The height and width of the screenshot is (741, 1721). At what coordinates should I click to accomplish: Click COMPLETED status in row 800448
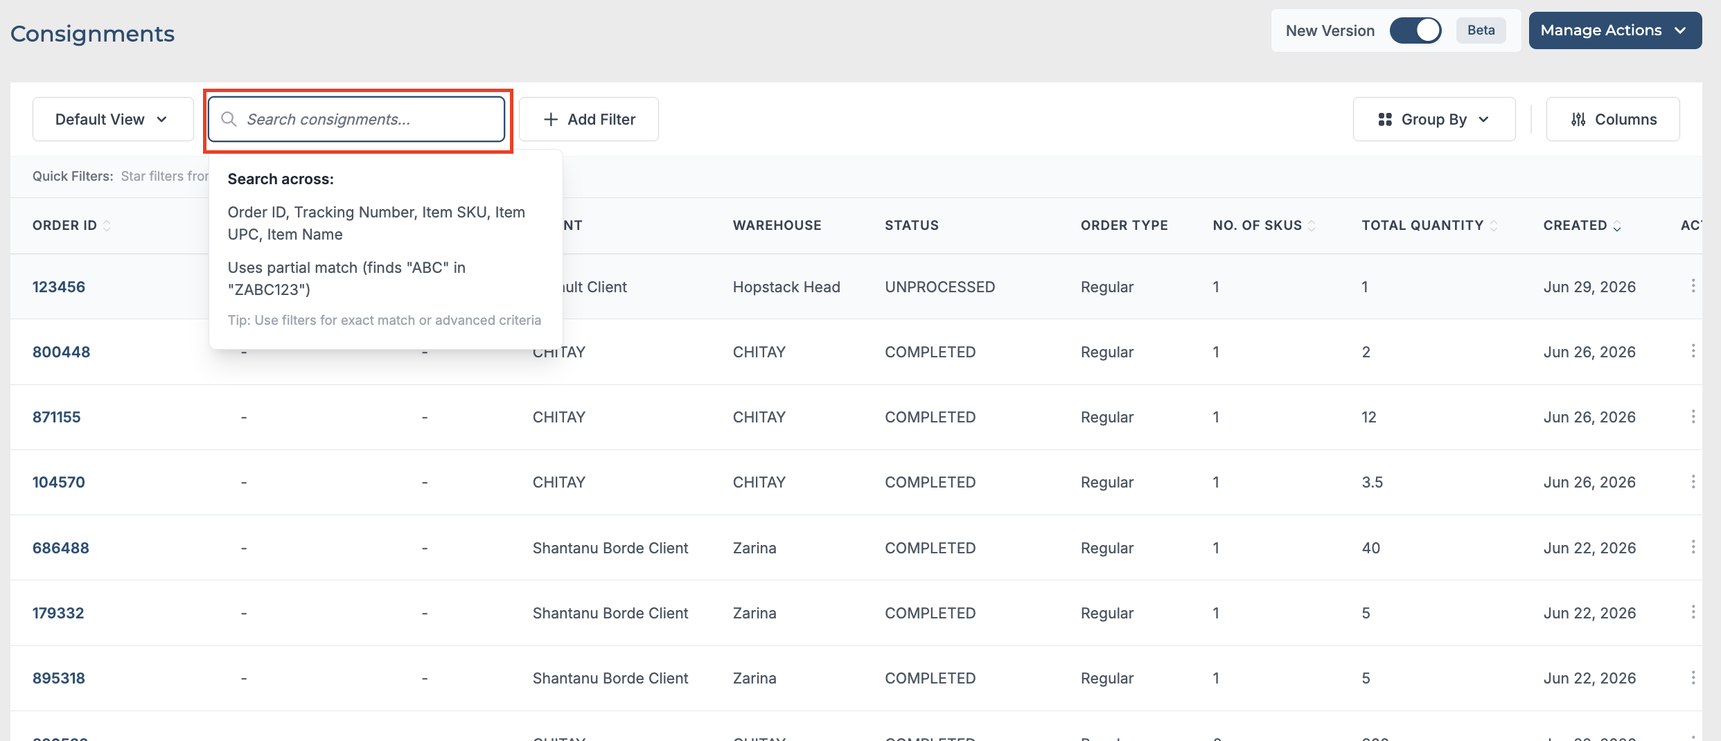(930, 352)
